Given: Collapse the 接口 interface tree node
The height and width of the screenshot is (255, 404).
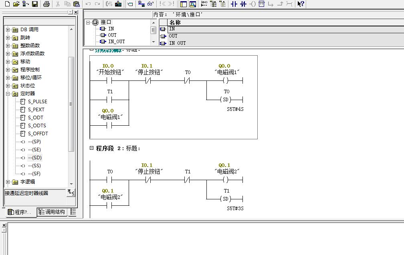Looking at the screenshot, I should pyautogui.click(x=88, y=22).
